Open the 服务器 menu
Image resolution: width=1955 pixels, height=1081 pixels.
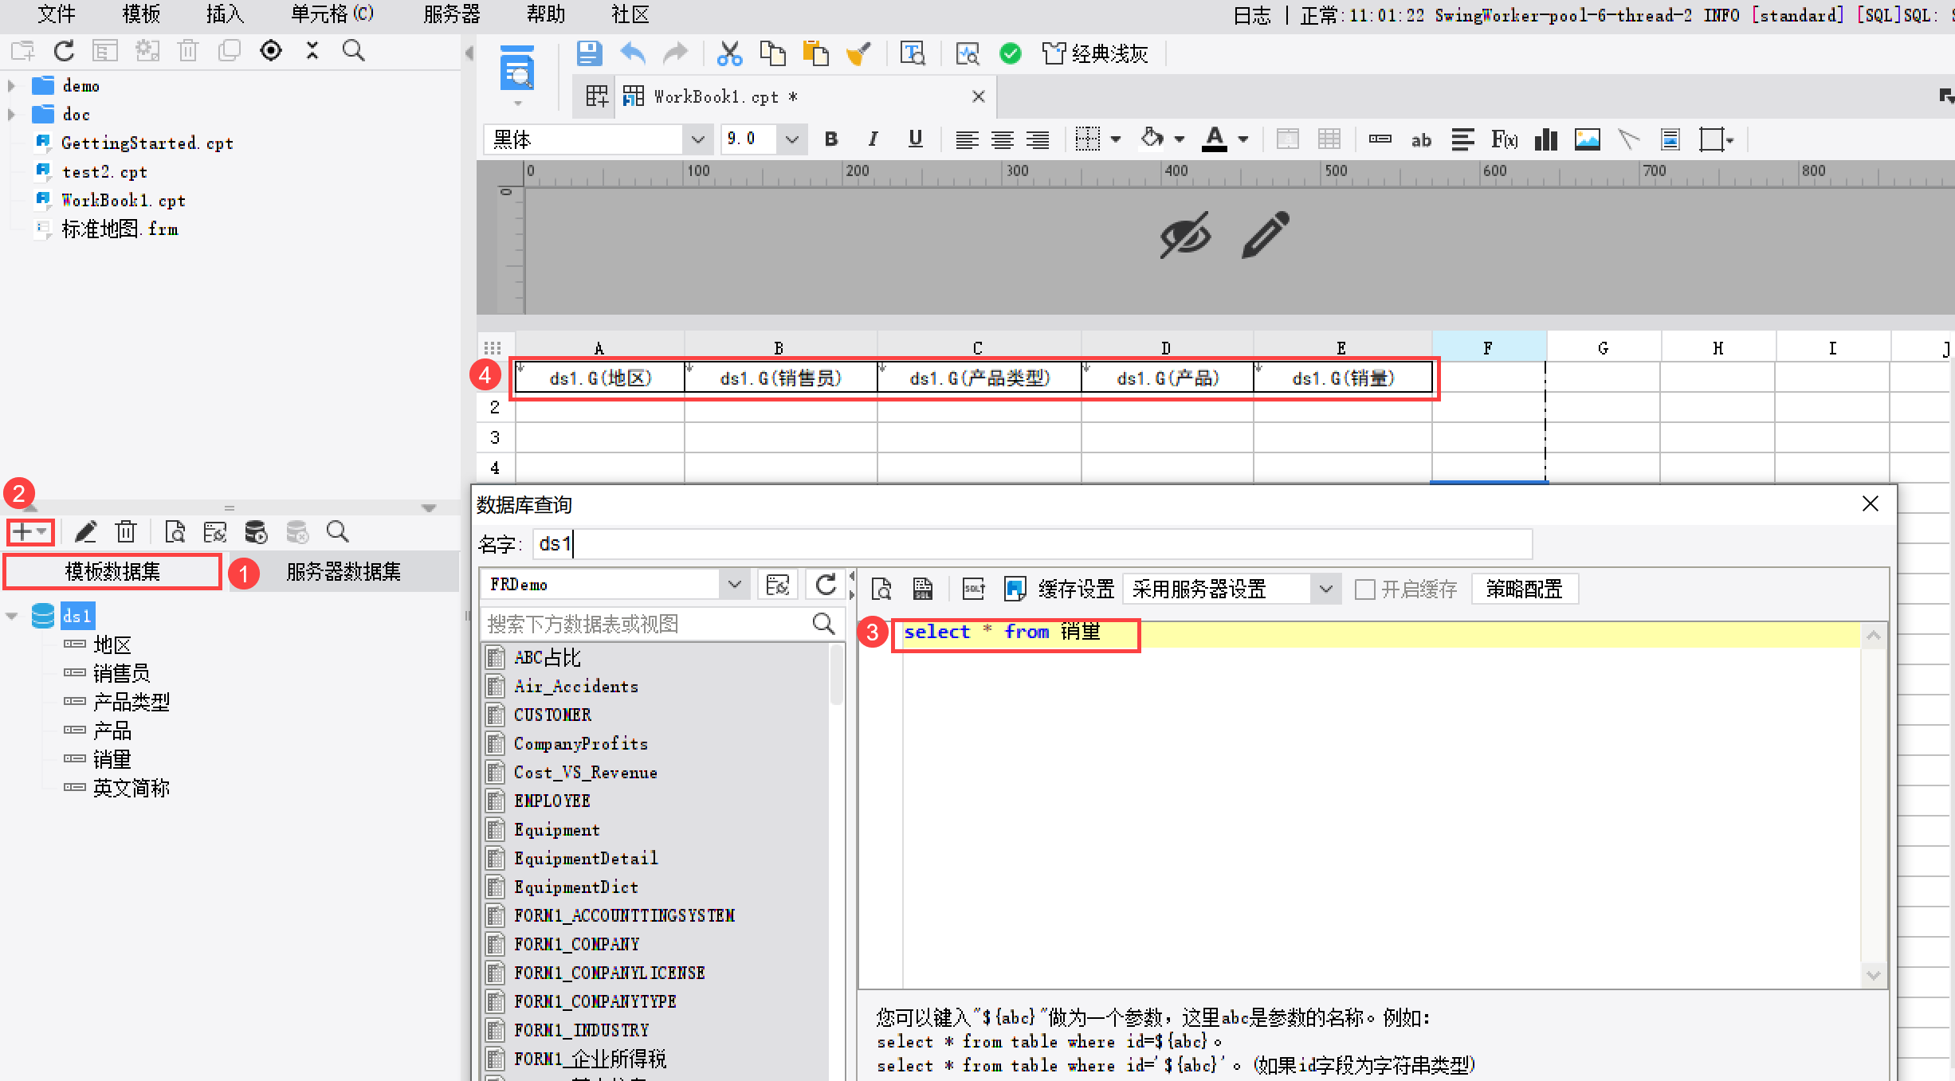click(x=451, y=14)
